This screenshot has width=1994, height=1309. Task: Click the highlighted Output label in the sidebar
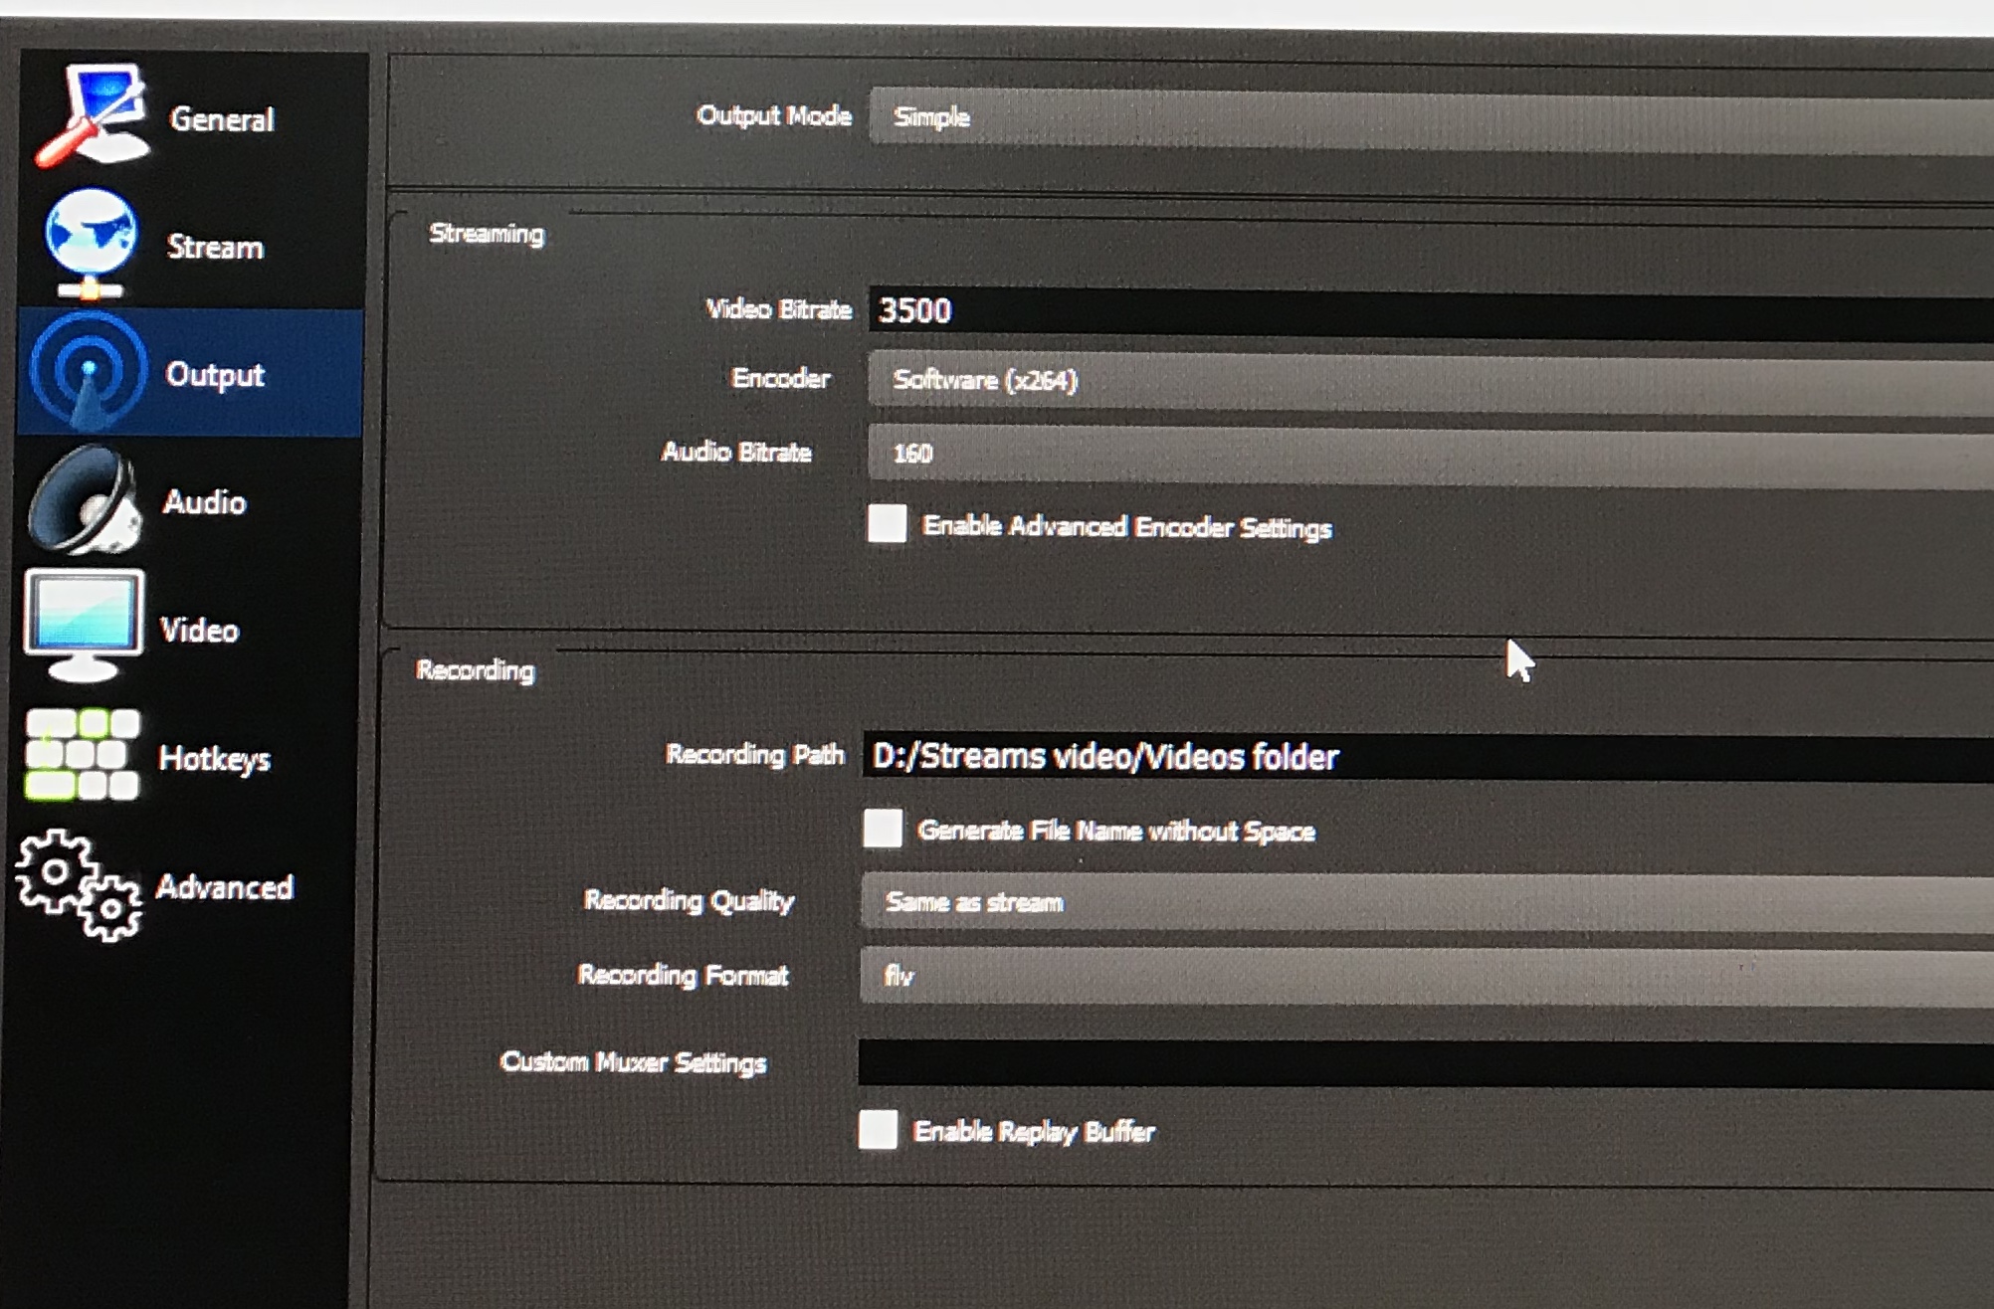coord(216,375)
